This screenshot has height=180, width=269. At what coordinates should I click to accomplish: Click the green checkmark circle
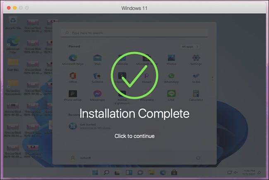134,75
